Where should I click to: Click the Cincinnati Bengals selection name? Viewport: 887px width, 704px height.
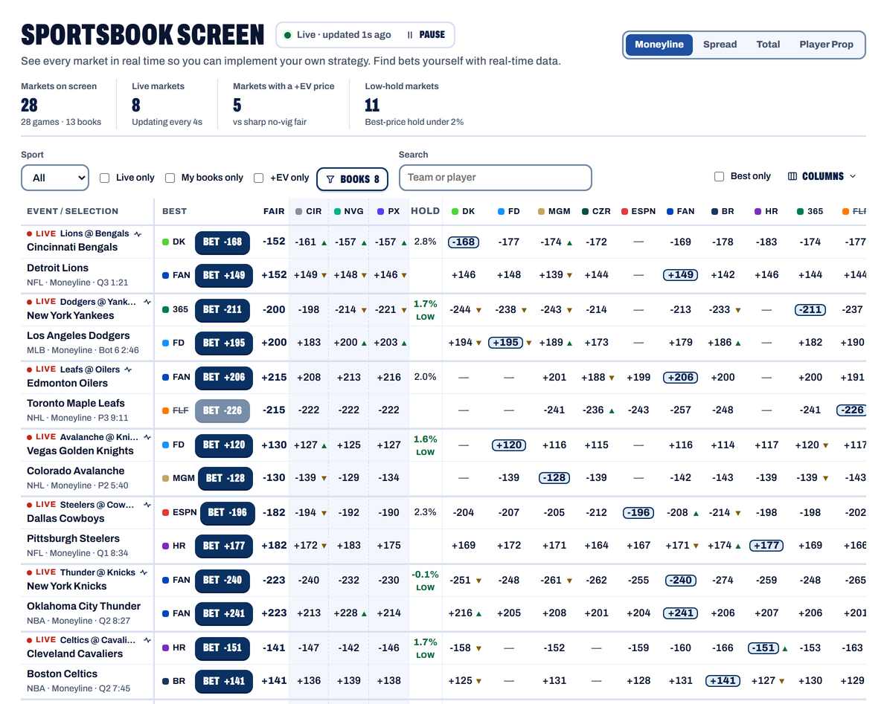click(x=72, y=248)
